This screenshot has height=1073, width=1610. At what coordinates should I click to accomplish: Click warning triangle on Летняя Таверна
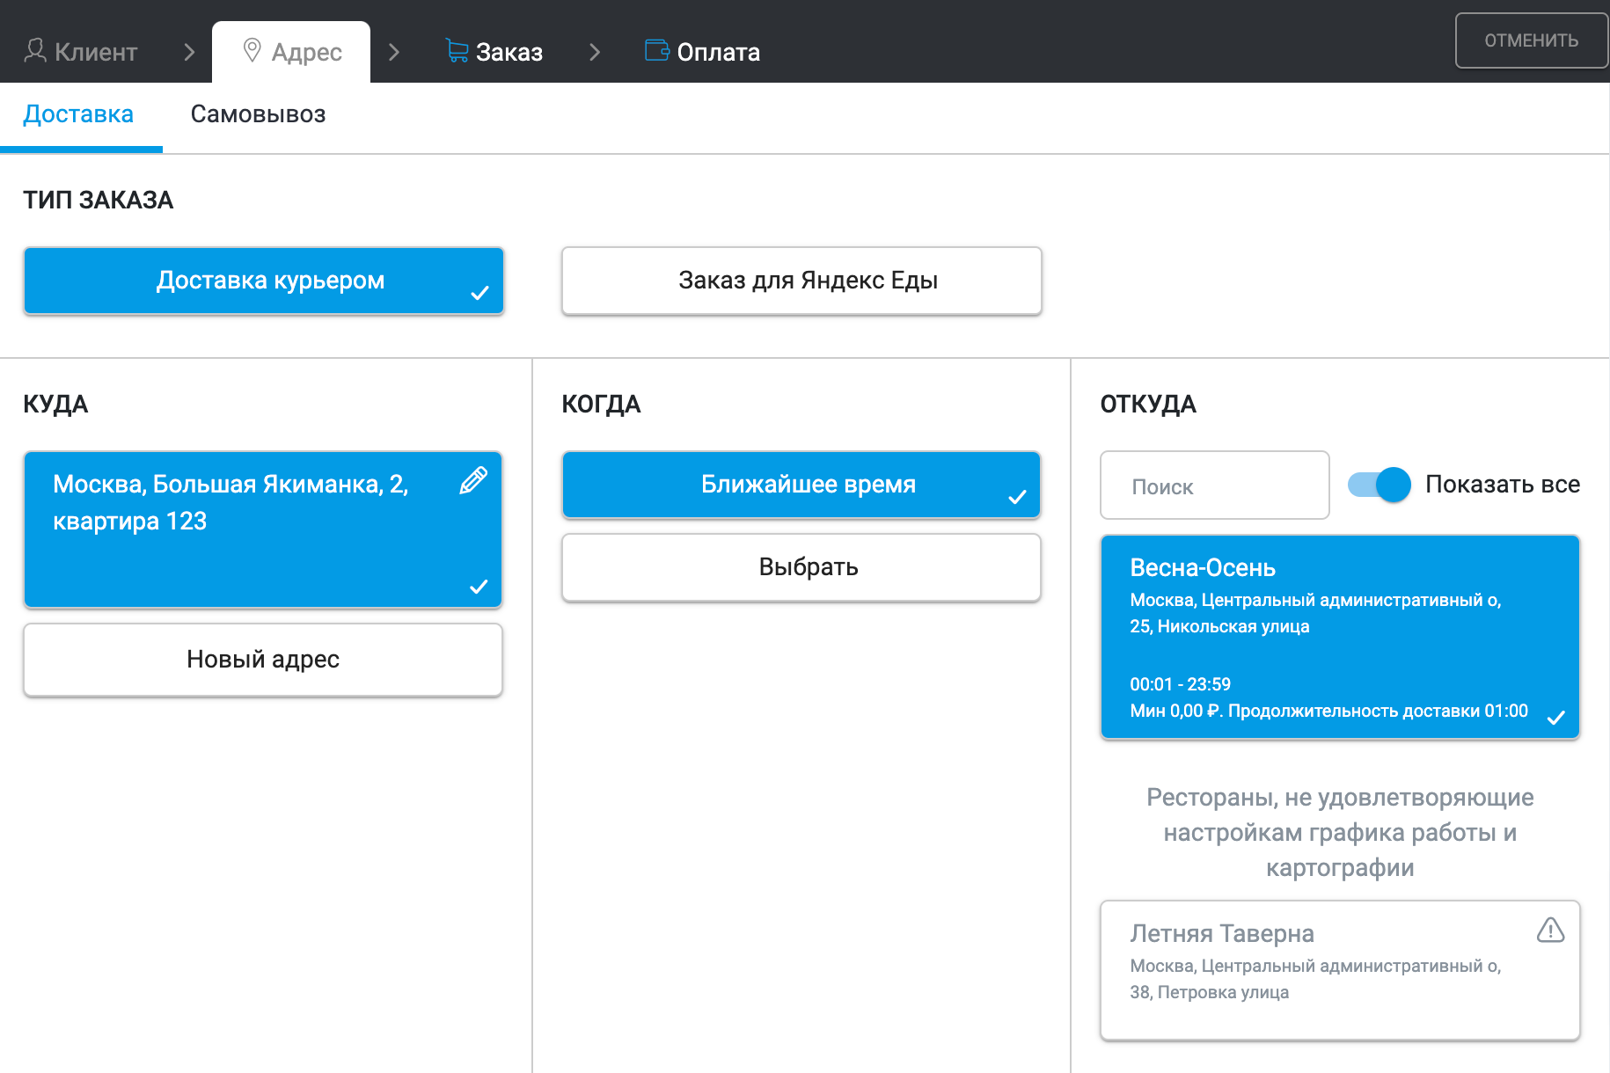[x=1550, y=930]
